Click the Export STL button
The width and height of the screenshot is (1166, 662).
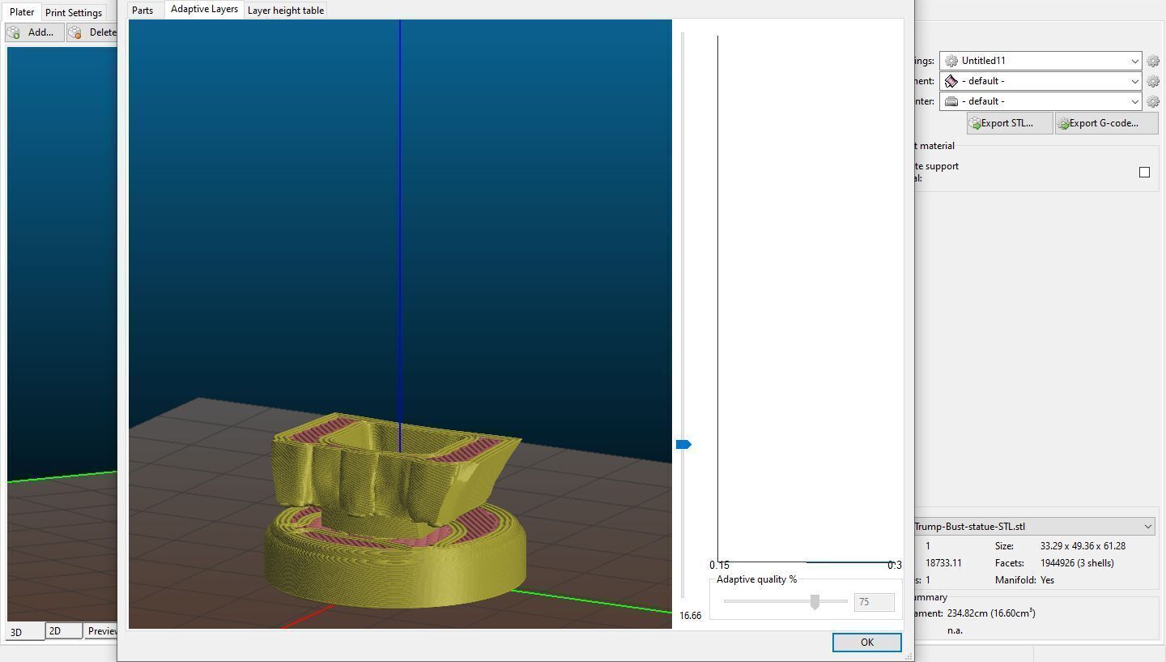tap(1010, 123)
